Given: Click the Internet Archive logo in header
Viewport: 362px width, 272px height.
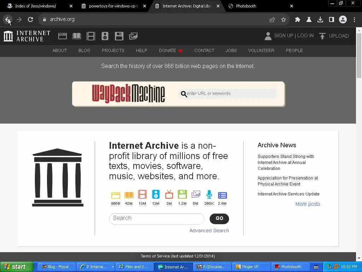Looking at the screenshot, I should [27, 36].
